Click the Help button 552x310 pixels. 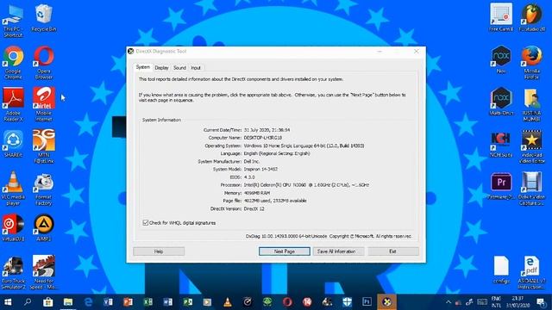pyautogui.click(x=159, y=251)
